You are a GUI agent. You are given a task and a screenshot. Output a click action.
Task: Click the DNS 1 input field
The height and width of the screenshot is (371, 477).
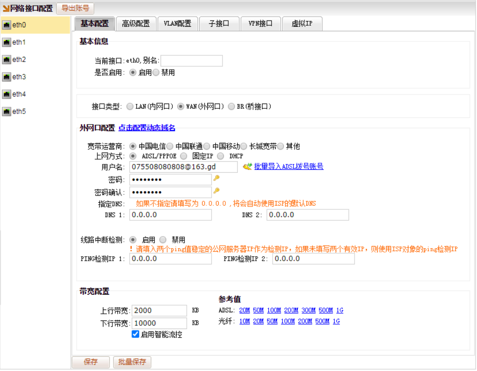(170, 215)
